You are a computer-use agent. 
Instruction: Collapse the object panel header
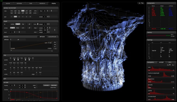(31, 21)
